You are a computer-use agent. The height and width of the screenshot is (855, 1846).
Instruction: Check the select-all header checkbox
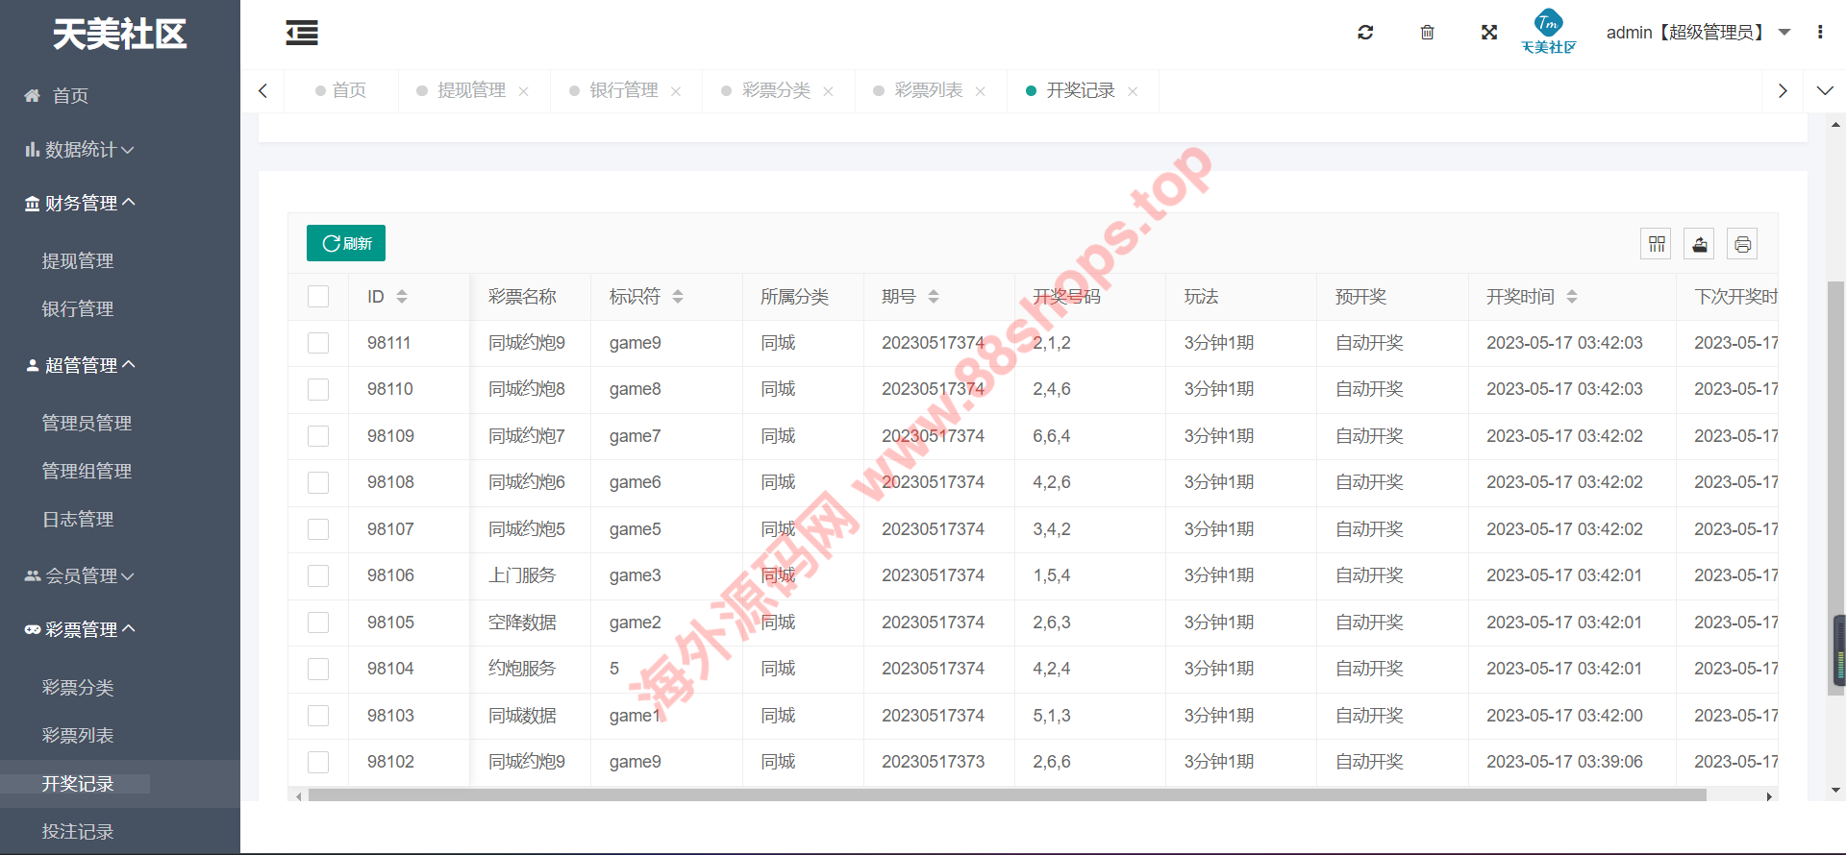[x=318, y=297]
